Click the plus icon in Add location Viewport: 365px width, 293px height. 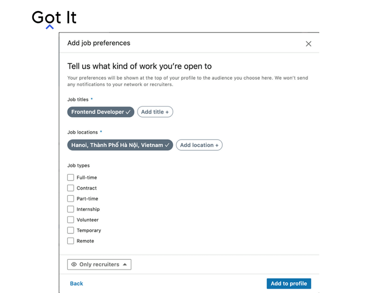(217, 145)
